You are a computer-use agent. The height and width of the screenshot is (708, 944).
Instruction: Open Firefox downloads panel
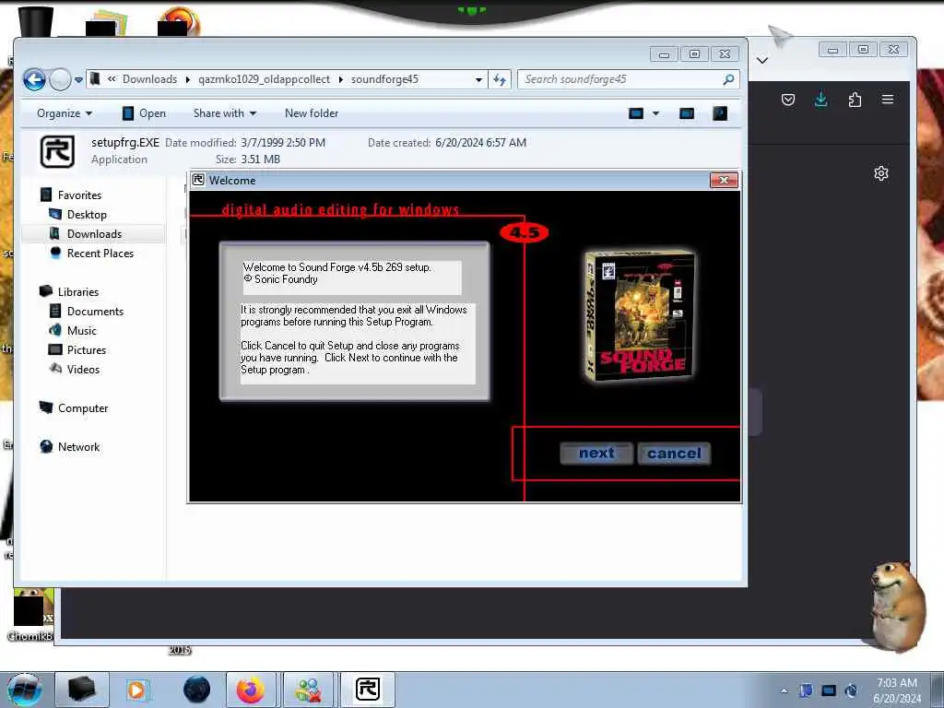click(x=820, y=100)
